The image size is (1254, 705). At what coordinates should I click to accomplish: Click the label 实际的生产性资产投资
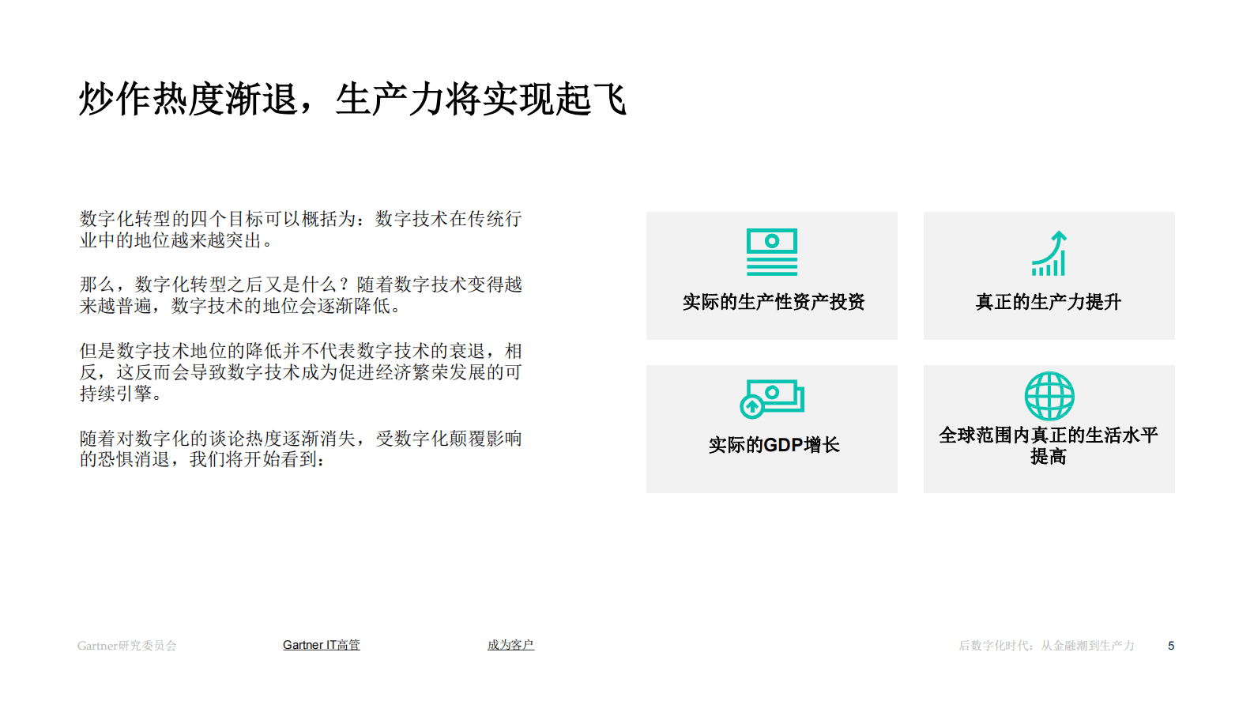point(774,302)
